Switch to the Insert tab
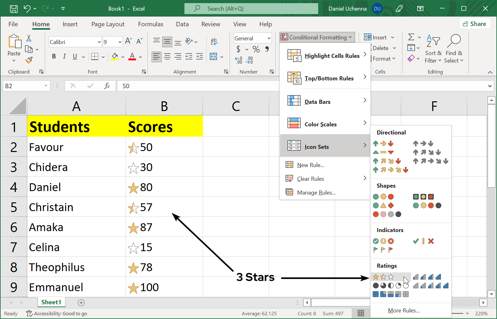 click(70, 24)
